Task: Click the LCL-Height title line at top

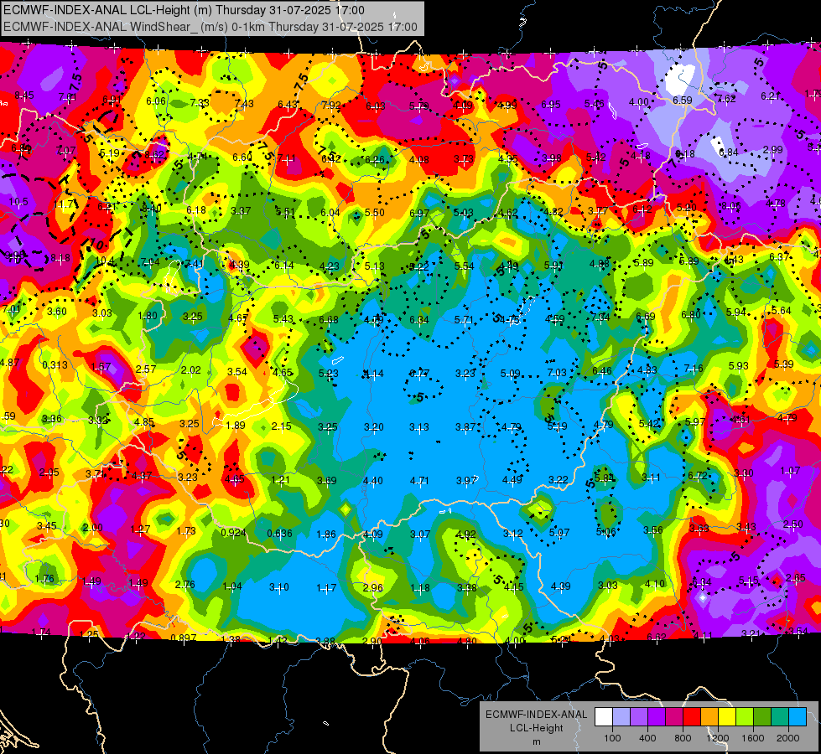Action: (184, 10)
